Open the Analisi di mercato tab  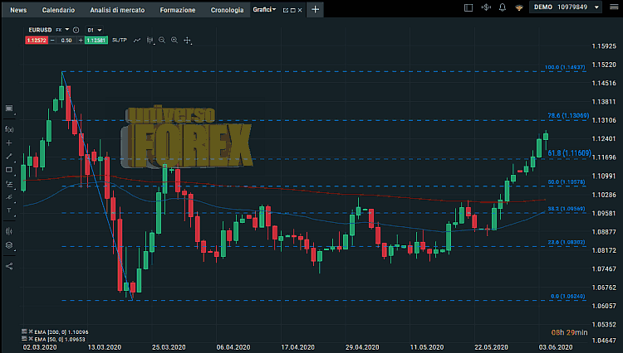(117, 10)
